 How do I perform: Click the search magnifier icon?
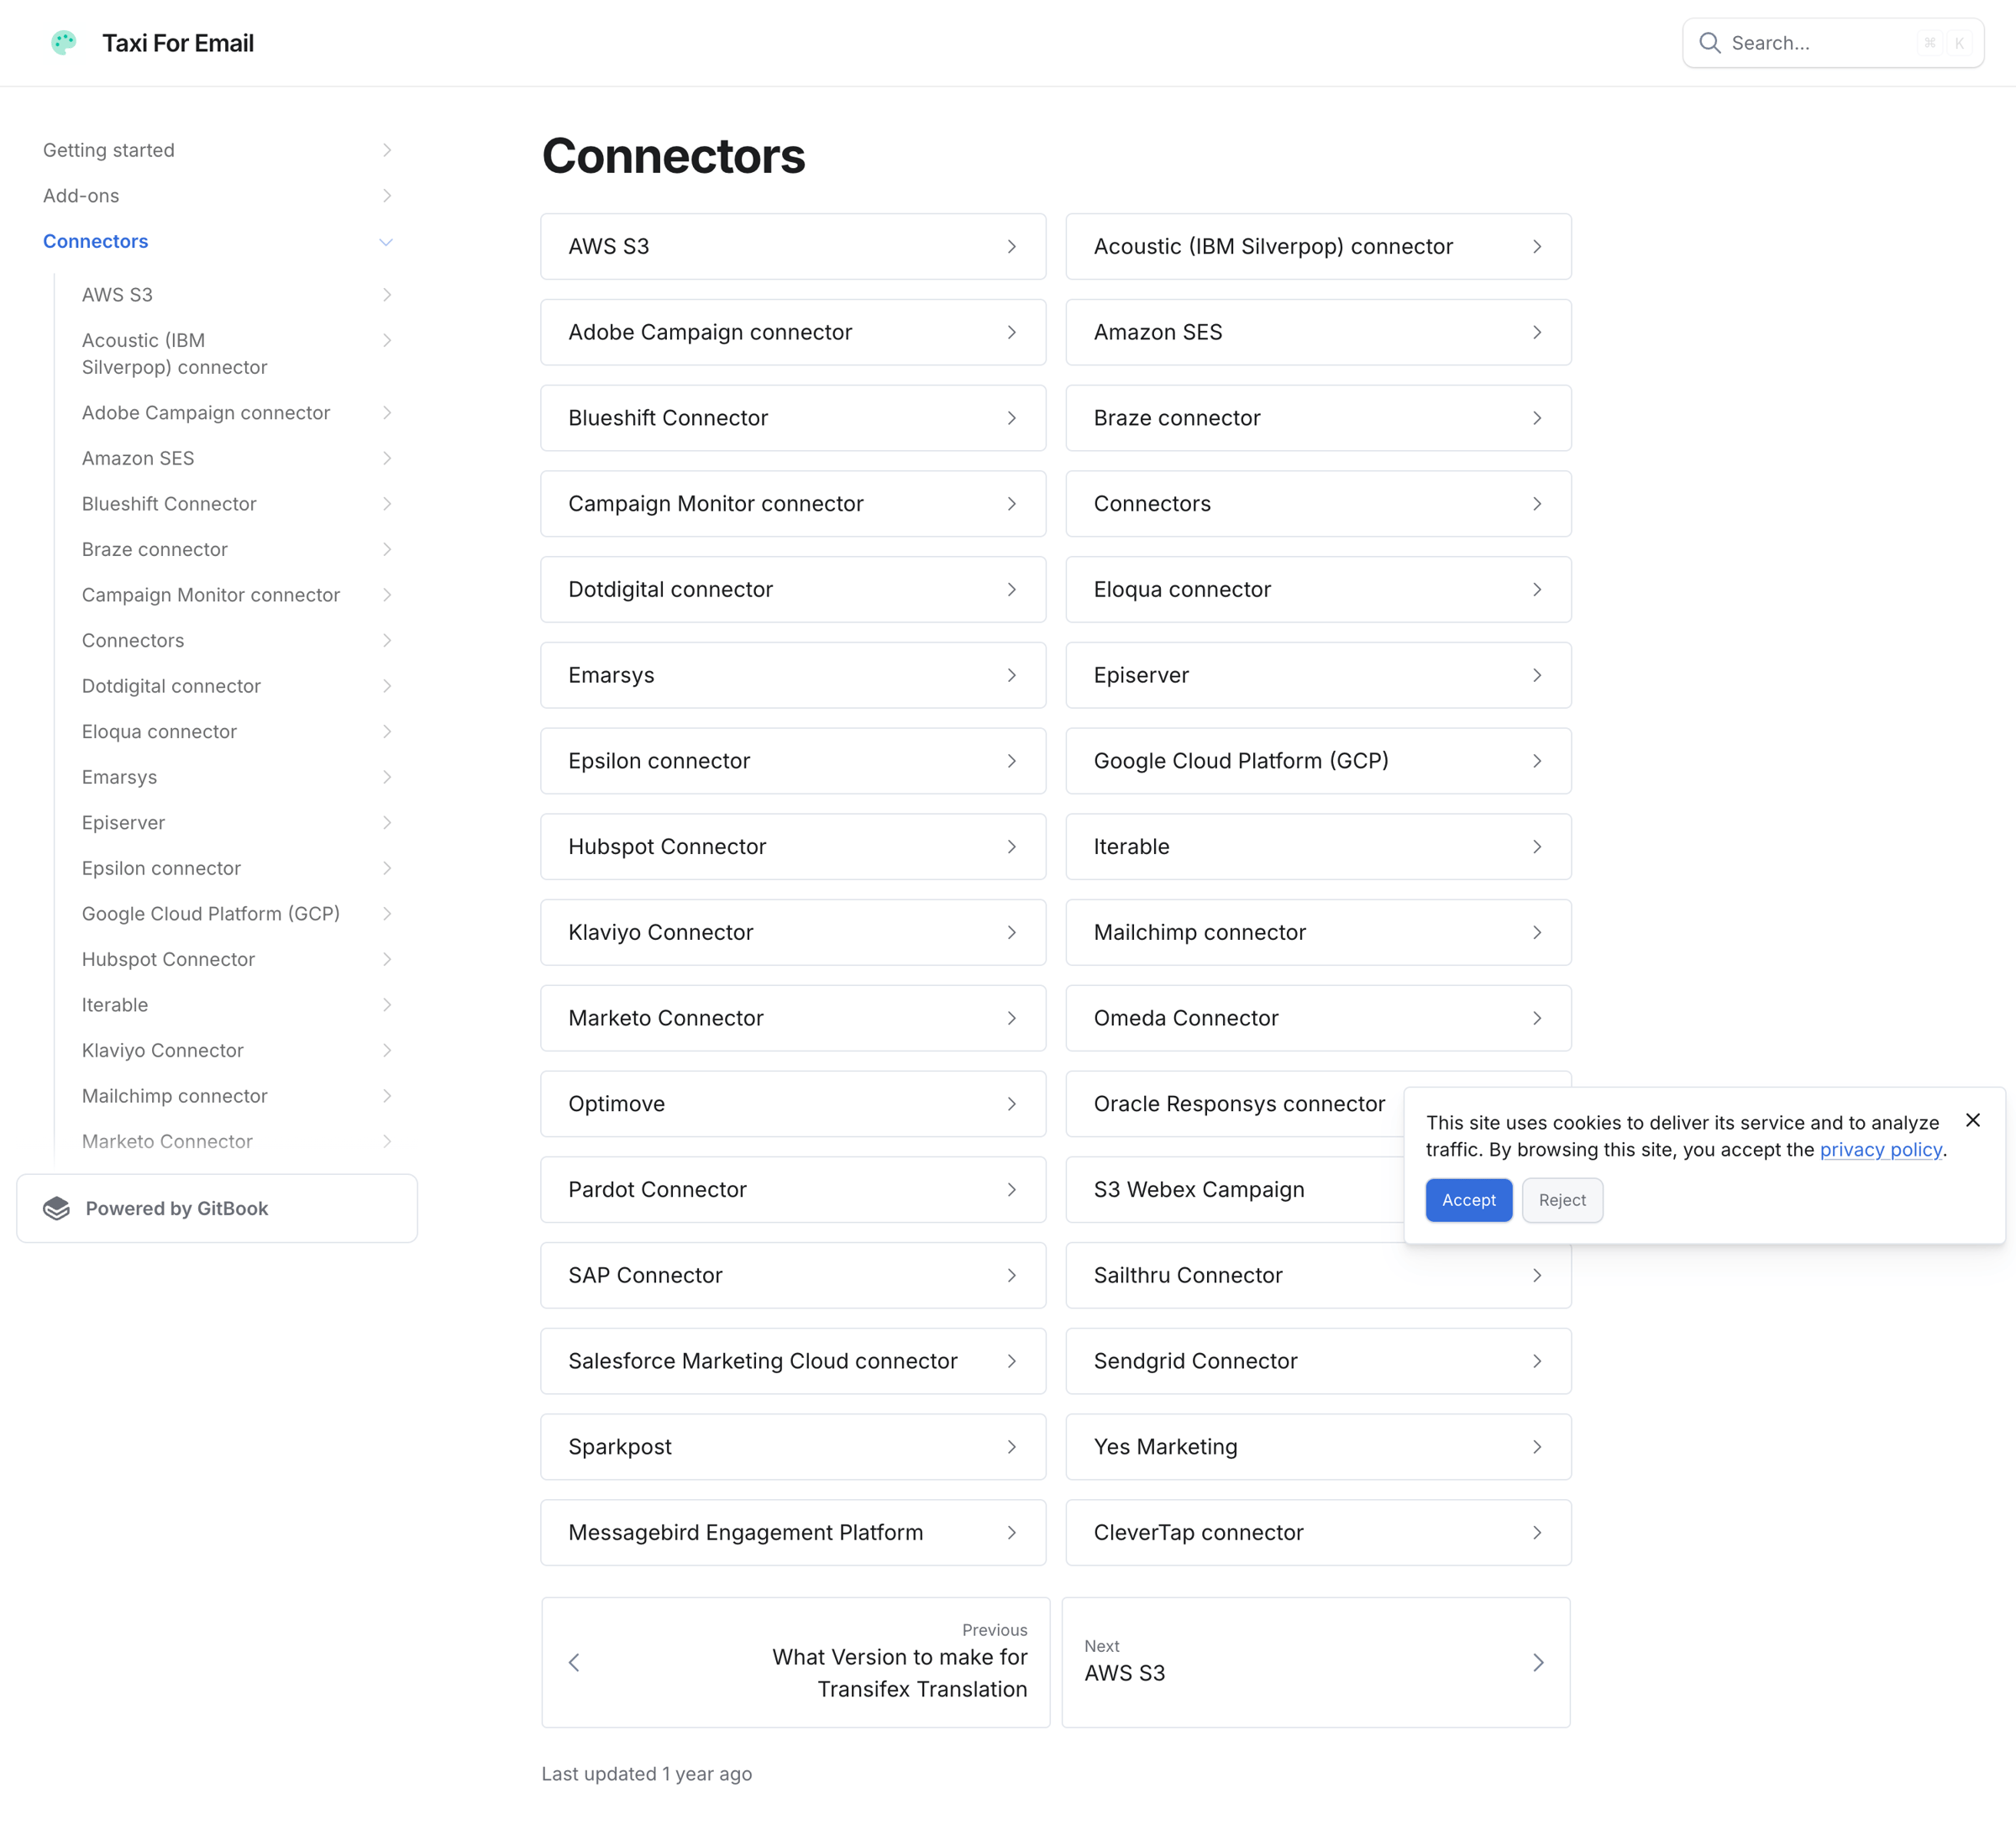[1709, 43]
